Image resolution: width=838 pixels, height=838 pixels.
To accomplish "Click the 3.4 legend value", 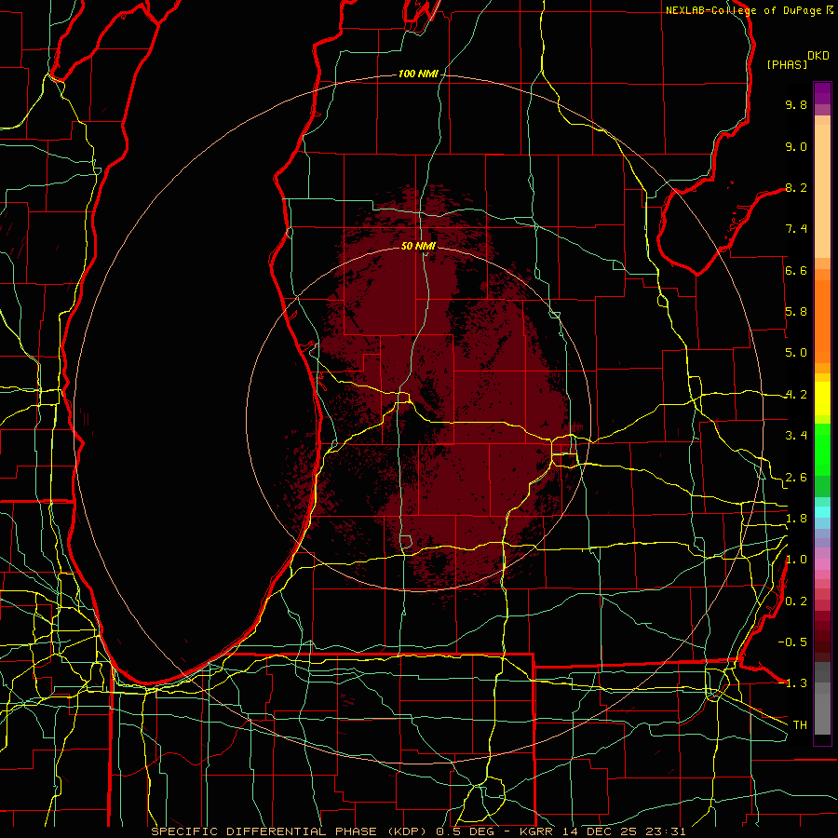I will click(796, 436).
